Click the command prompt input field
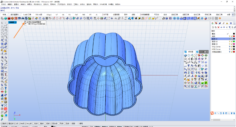The height and width of the screenshot is (127, 236). 119,10
